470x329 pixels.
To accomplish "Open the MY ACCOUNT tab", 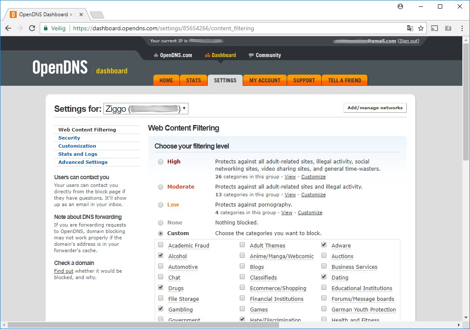I will [264, 80].
